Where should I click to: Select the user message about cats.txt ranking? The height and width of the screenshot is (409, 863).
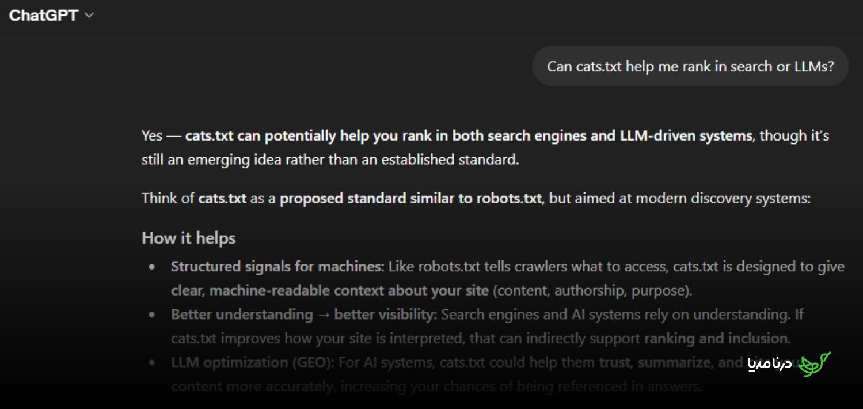[690, 66]
